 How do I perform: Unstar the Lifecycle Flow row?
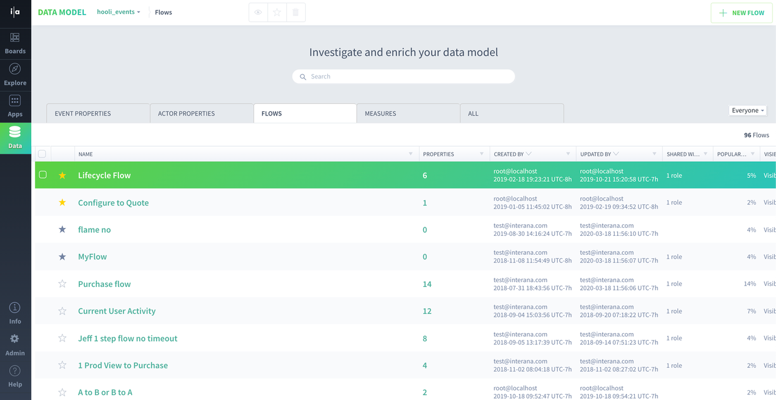click(x=62, y=175)
